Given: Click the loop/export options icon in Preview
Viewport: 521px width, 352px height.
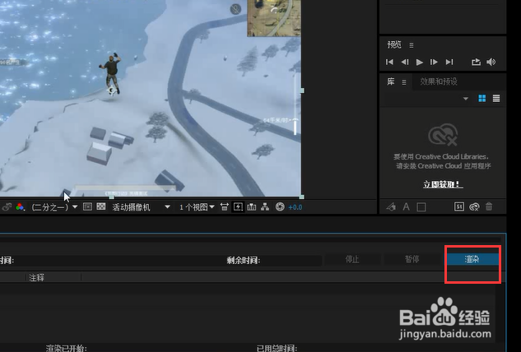Looking at the screenshot, I should [476, 63].
